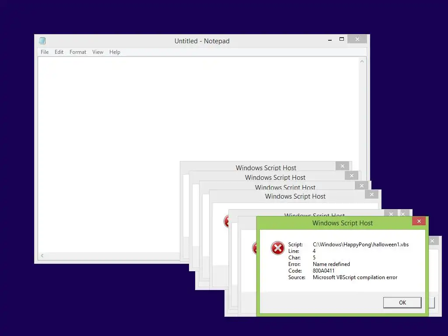Open Notepad's Format menu
The width and height of the screenshot is (448, 336).
pos(78,52)
